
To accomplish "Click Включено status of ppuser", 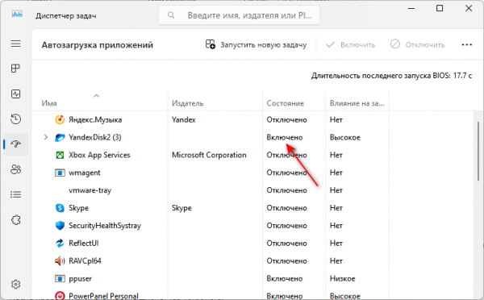I will [284, 279].
